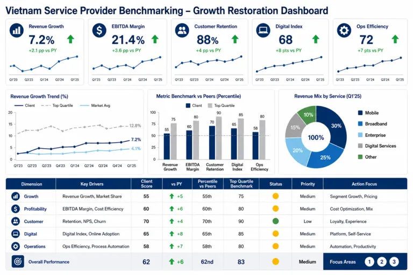This screenshot has height=275, width=413.
Task: Click the yellow status dot in Growth row
Action: [x=275, y=196]
